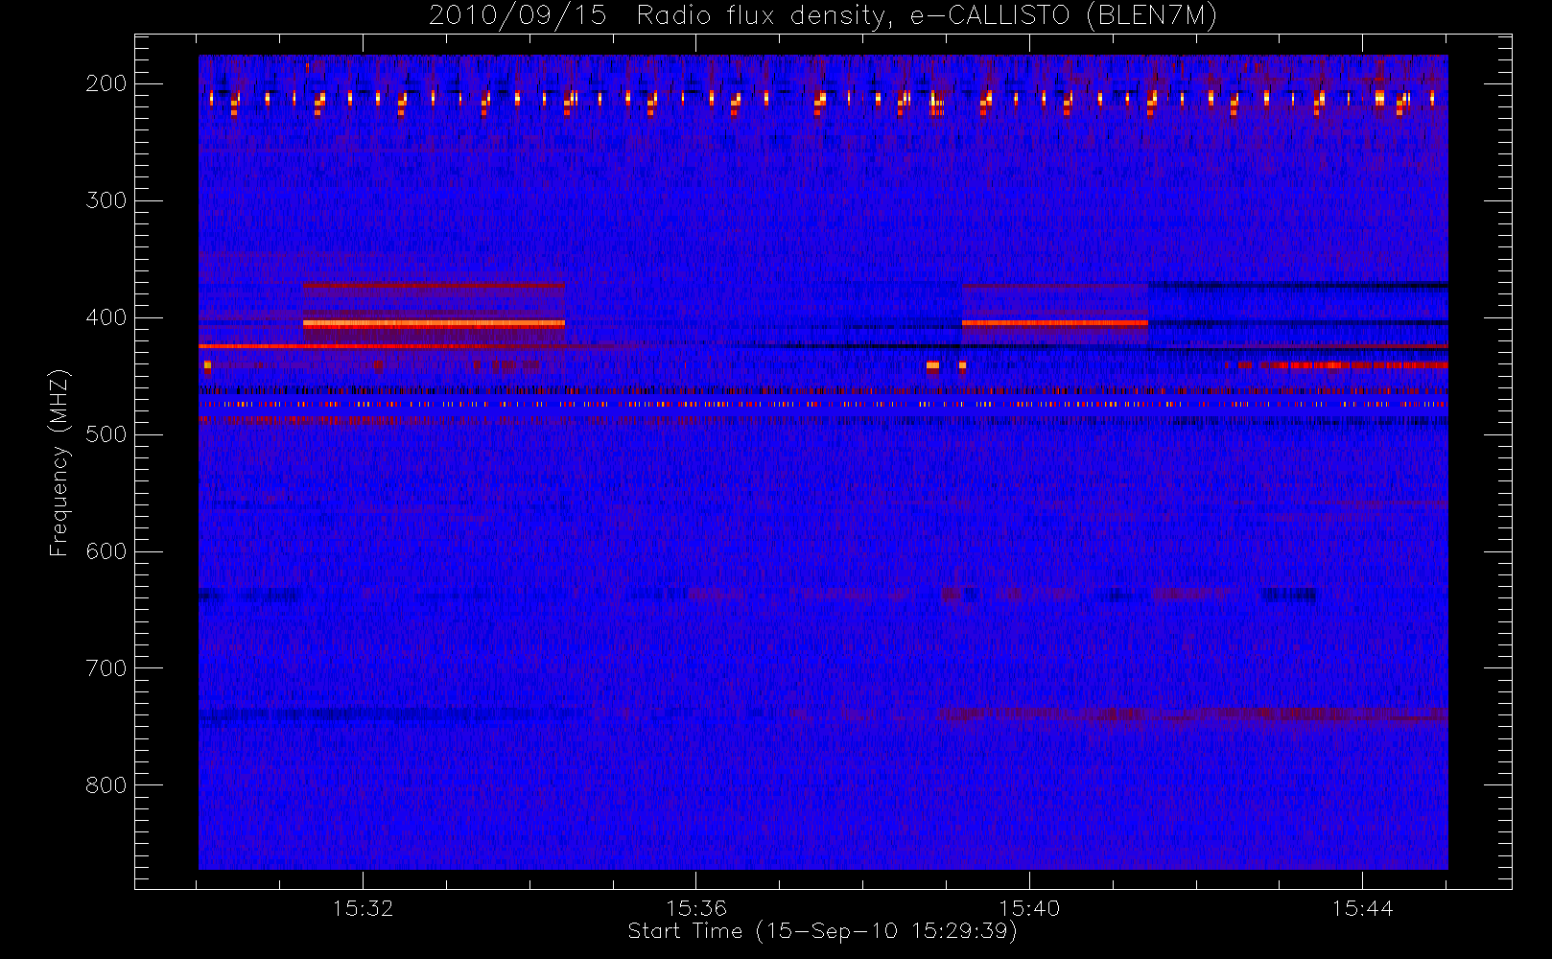Click the 15:44 time tick label
The height and width of the screenshot is (959, 1552).
[x=1362, y=908]
